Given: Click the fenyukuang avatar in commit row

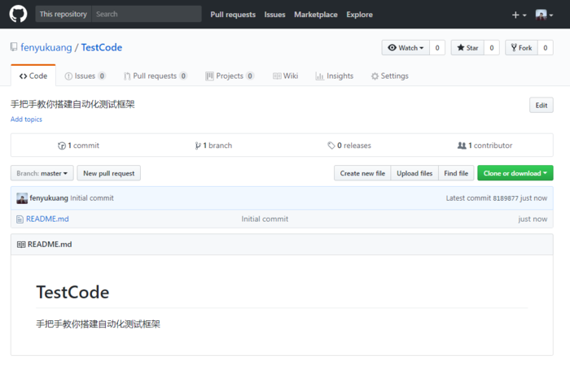Looking at the screenshot, I should (22, 198).
